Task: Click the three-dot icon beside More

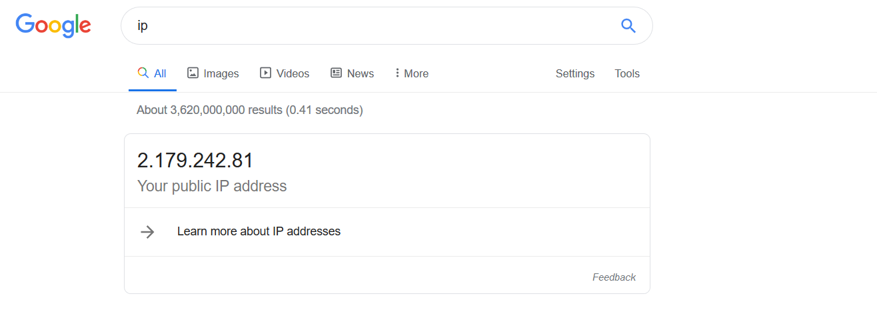Action: tap(397, 73)
